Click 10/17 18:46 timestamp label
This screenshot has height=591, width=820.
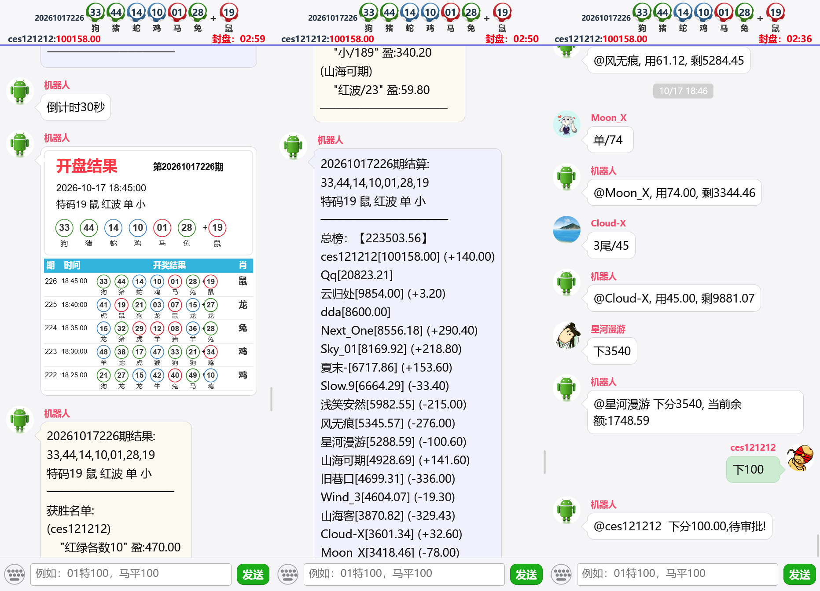point(683,91)
